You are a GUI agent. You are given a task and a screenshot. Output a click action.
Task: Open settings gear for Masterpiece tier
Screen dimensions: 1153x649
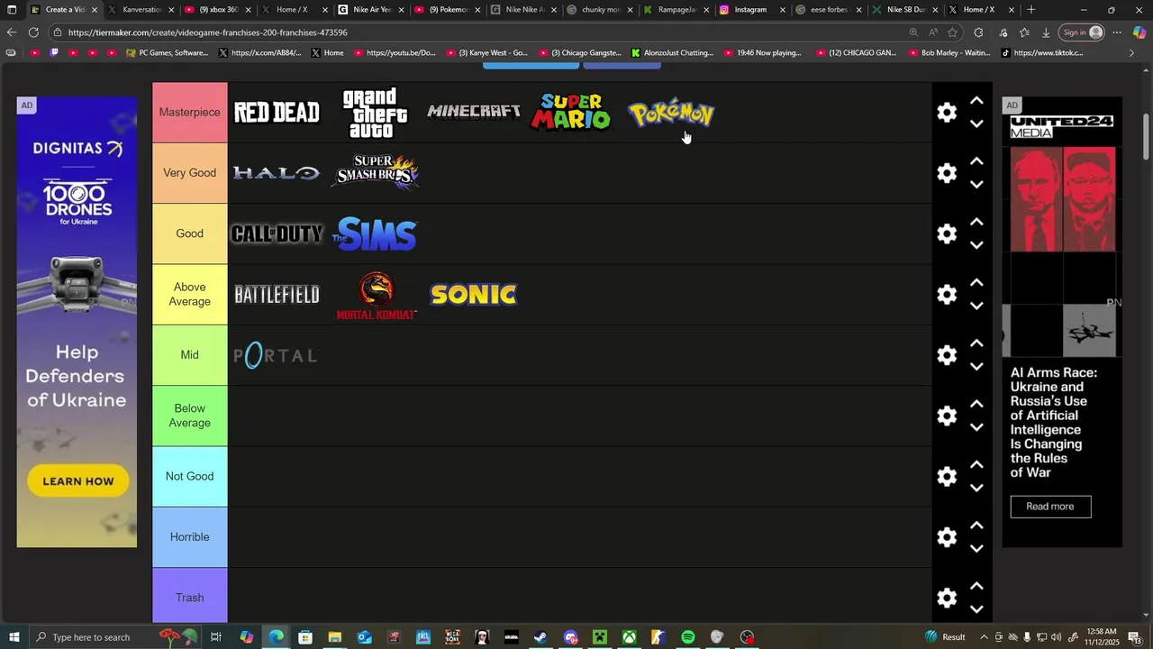tap(947, 113)
